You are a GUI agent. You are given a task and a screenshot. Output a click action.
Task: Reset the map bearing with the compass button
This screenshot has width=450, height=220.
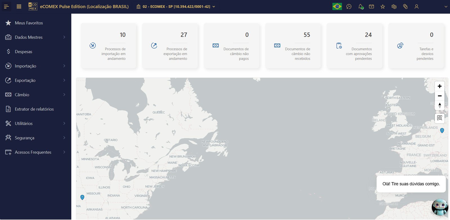point(440,106)
